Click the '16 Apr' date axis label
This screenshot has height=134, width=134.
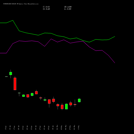coord(10,128)
